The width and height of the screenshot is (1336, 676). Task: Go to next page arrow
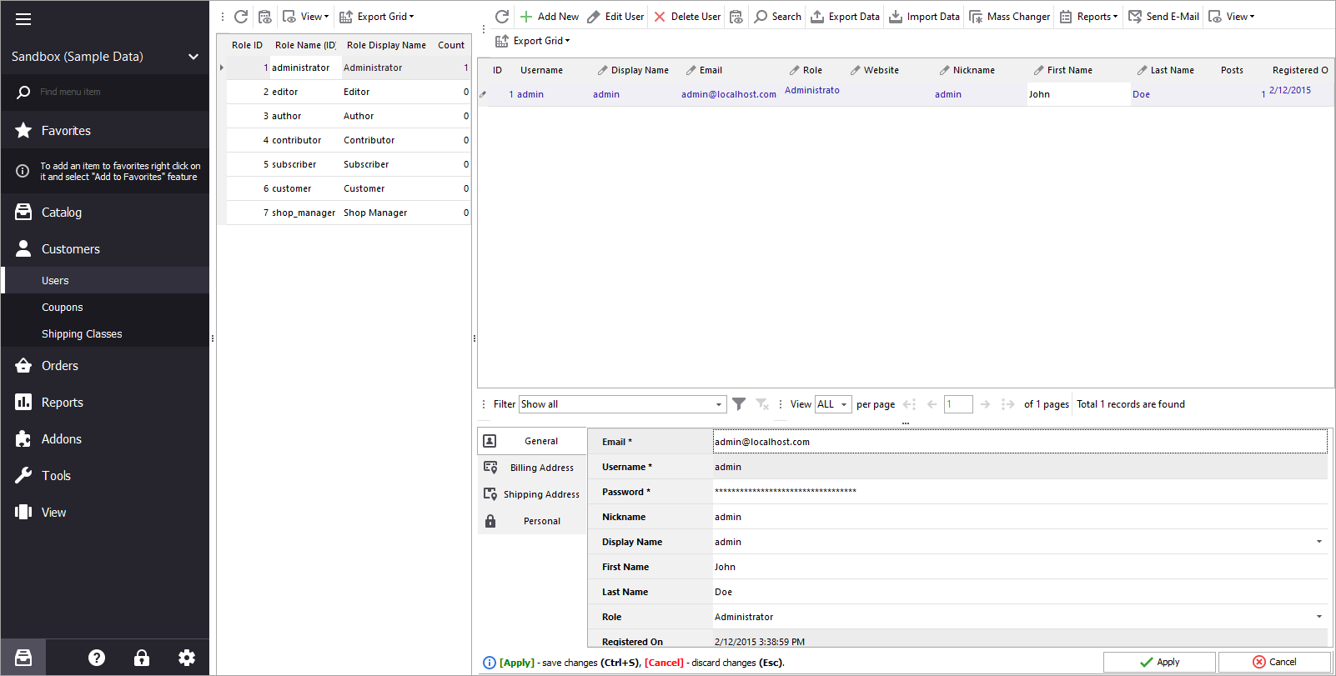[985, 404]
